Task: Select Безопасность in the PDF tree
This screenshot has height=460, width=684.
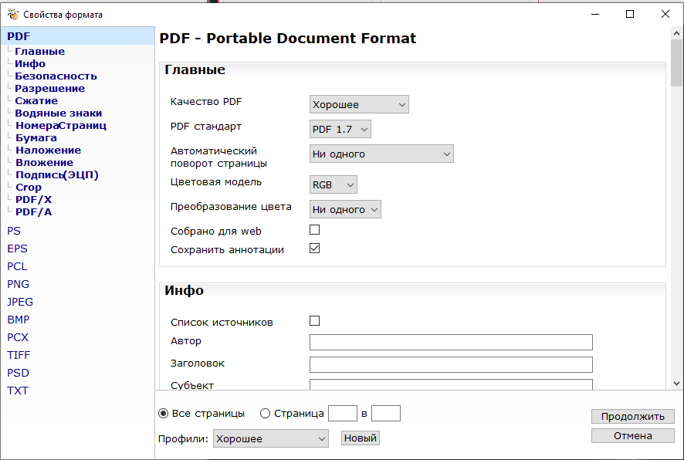Action: click(56, 76)
